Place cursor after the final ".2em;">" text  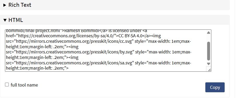tap(69, 68)
